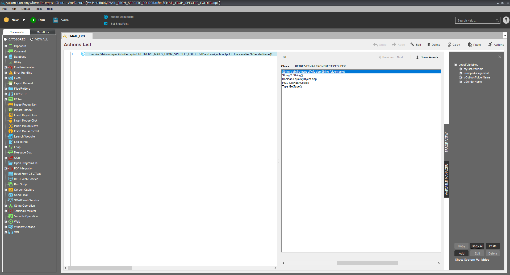Click the Paste button in Variable Manager
This screenshot has width=510, height=275.
[x=493, y=246]
